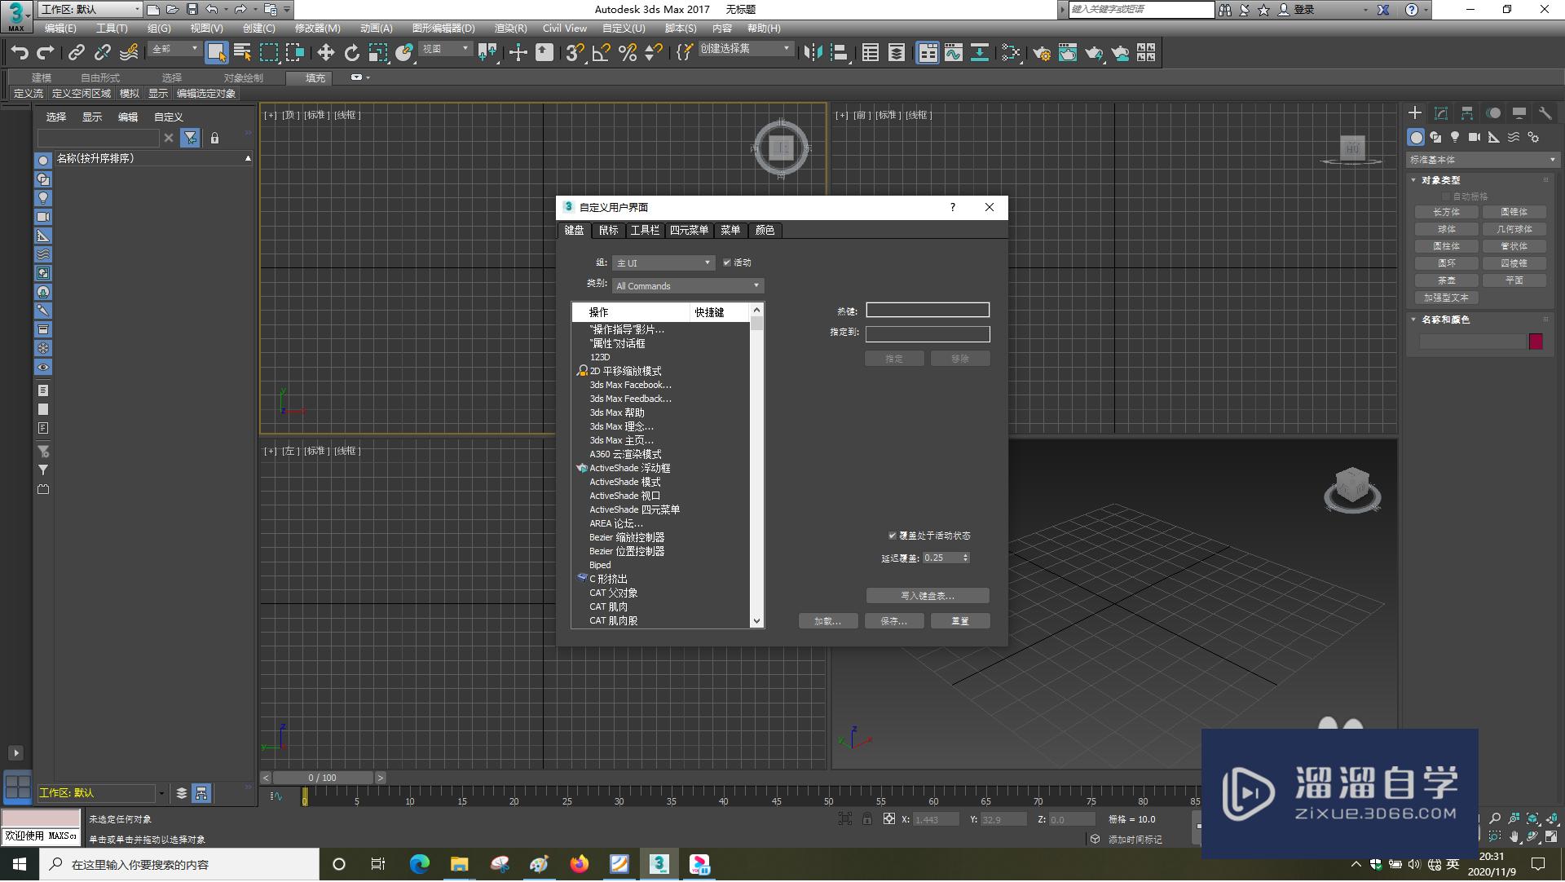Click the 延迟覆盖 spinner arrows
The height and width of the screenshot is (882, 1565).
click(966, 558)
